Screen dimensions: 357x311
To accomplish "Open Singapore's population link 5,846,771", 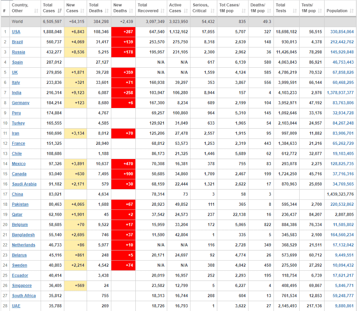I will 344,286.
